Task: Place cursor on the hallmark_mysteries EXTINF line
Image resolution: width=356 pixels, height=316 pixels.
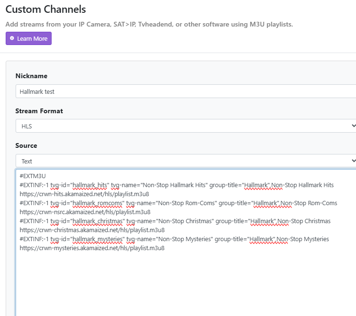Action: click(174, 239)
